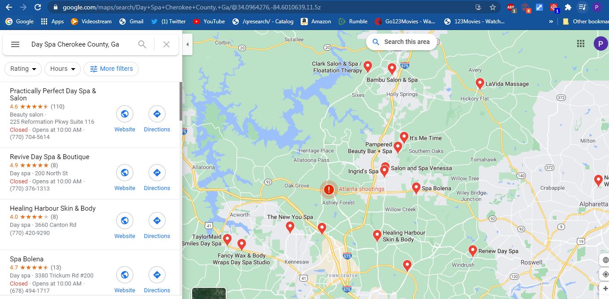This screenshot has width=609, height=299.
Task: Open the Chrome extensions puzzle icon
Action: coord(568,7)
